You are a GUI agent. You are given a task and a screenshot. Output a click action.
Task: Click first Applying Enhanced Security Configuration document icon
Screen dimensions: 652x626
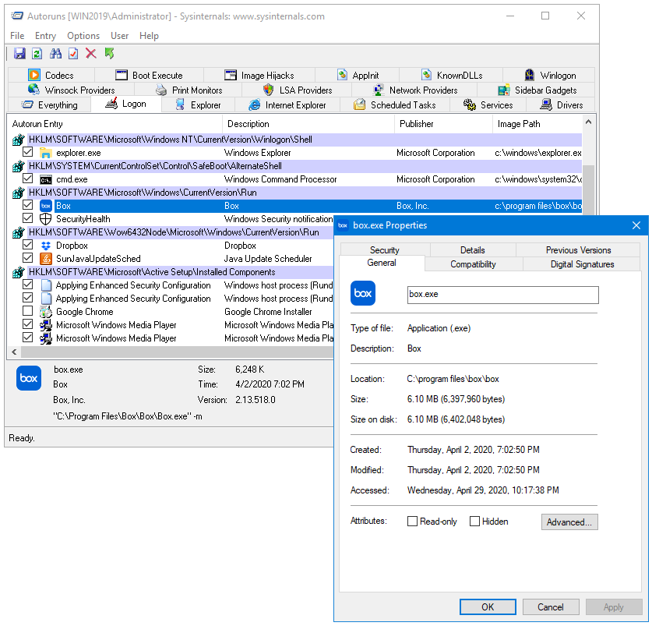click(46, 285)
